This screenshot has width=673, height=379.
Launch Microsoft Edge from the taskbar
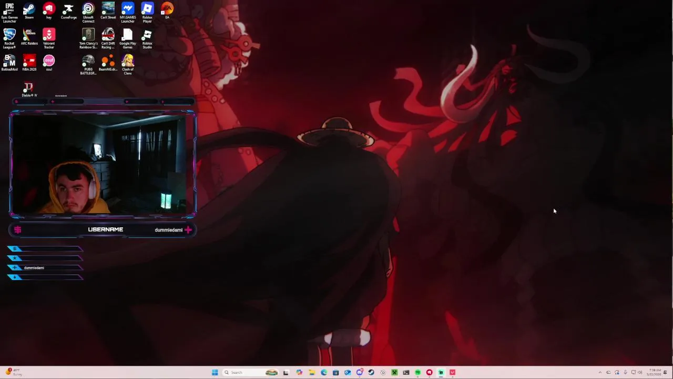coord(324,373)
